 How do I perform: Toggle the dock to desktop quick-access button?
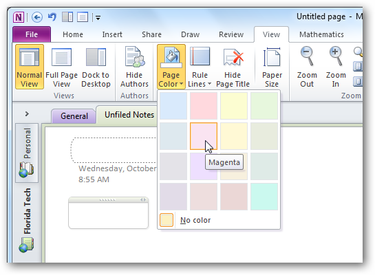click(x=67, y=17)
